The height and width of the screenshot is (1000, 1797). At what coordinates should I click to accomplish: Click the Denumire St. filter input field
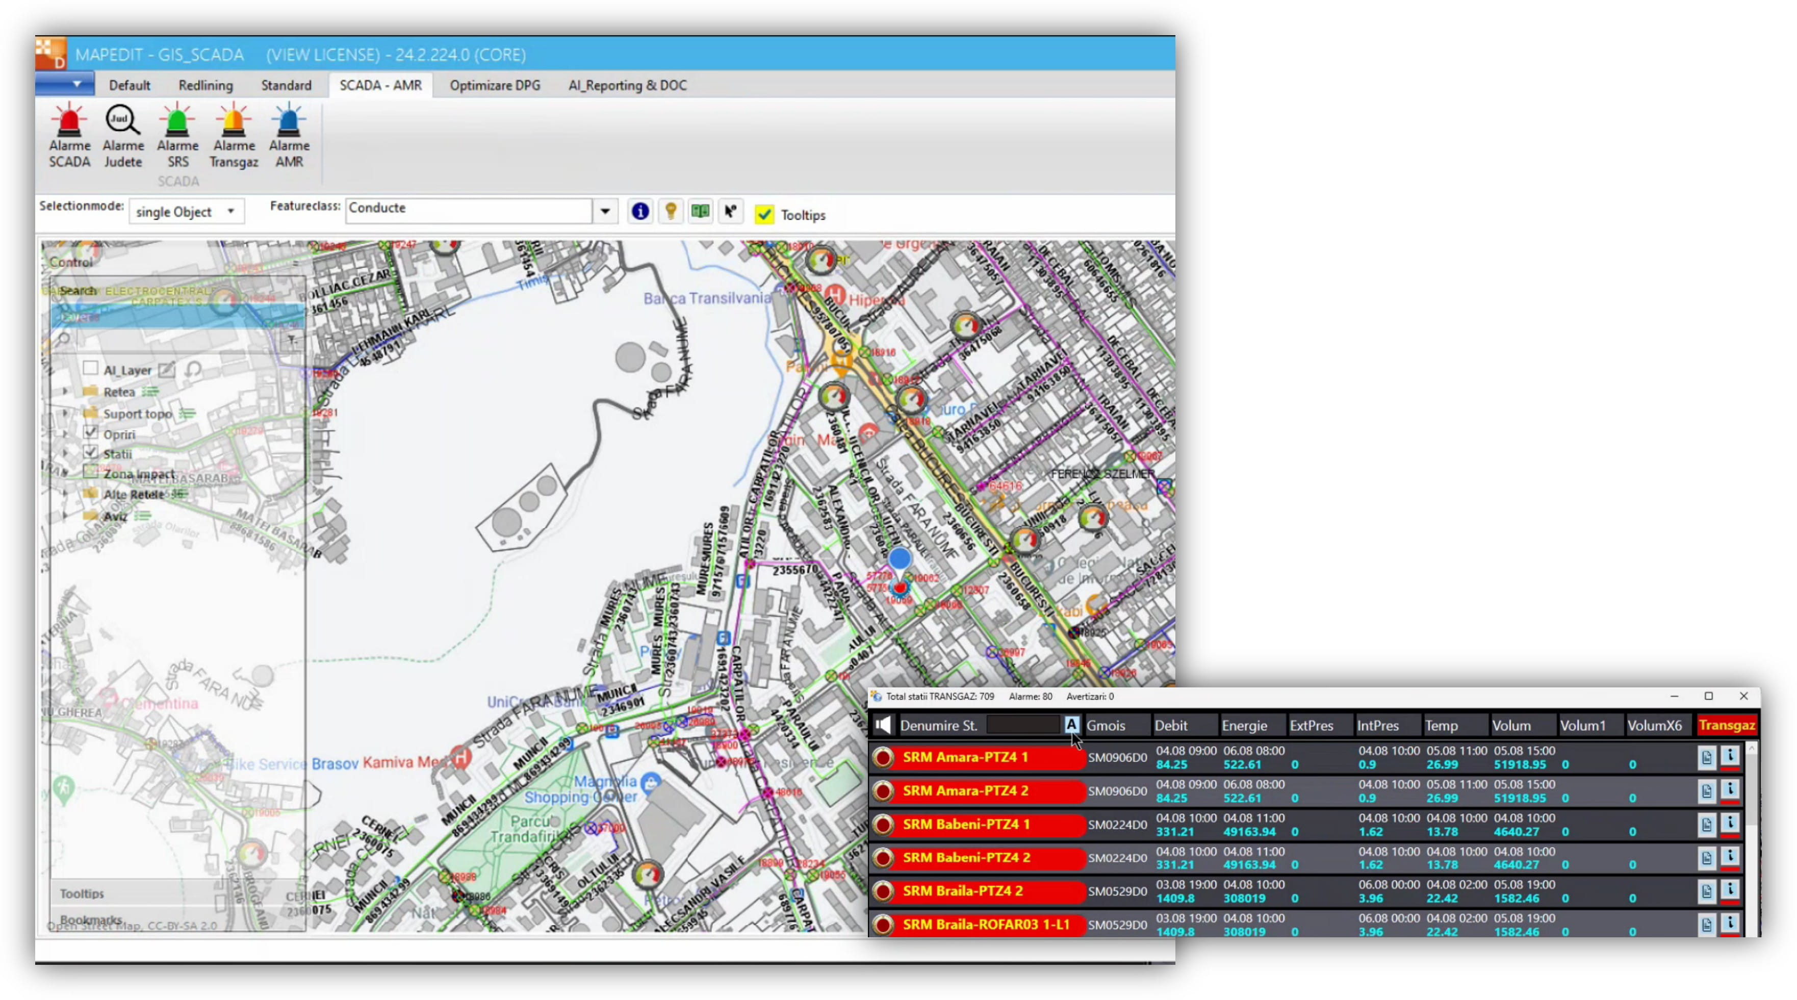click(x=1023, y=725)
